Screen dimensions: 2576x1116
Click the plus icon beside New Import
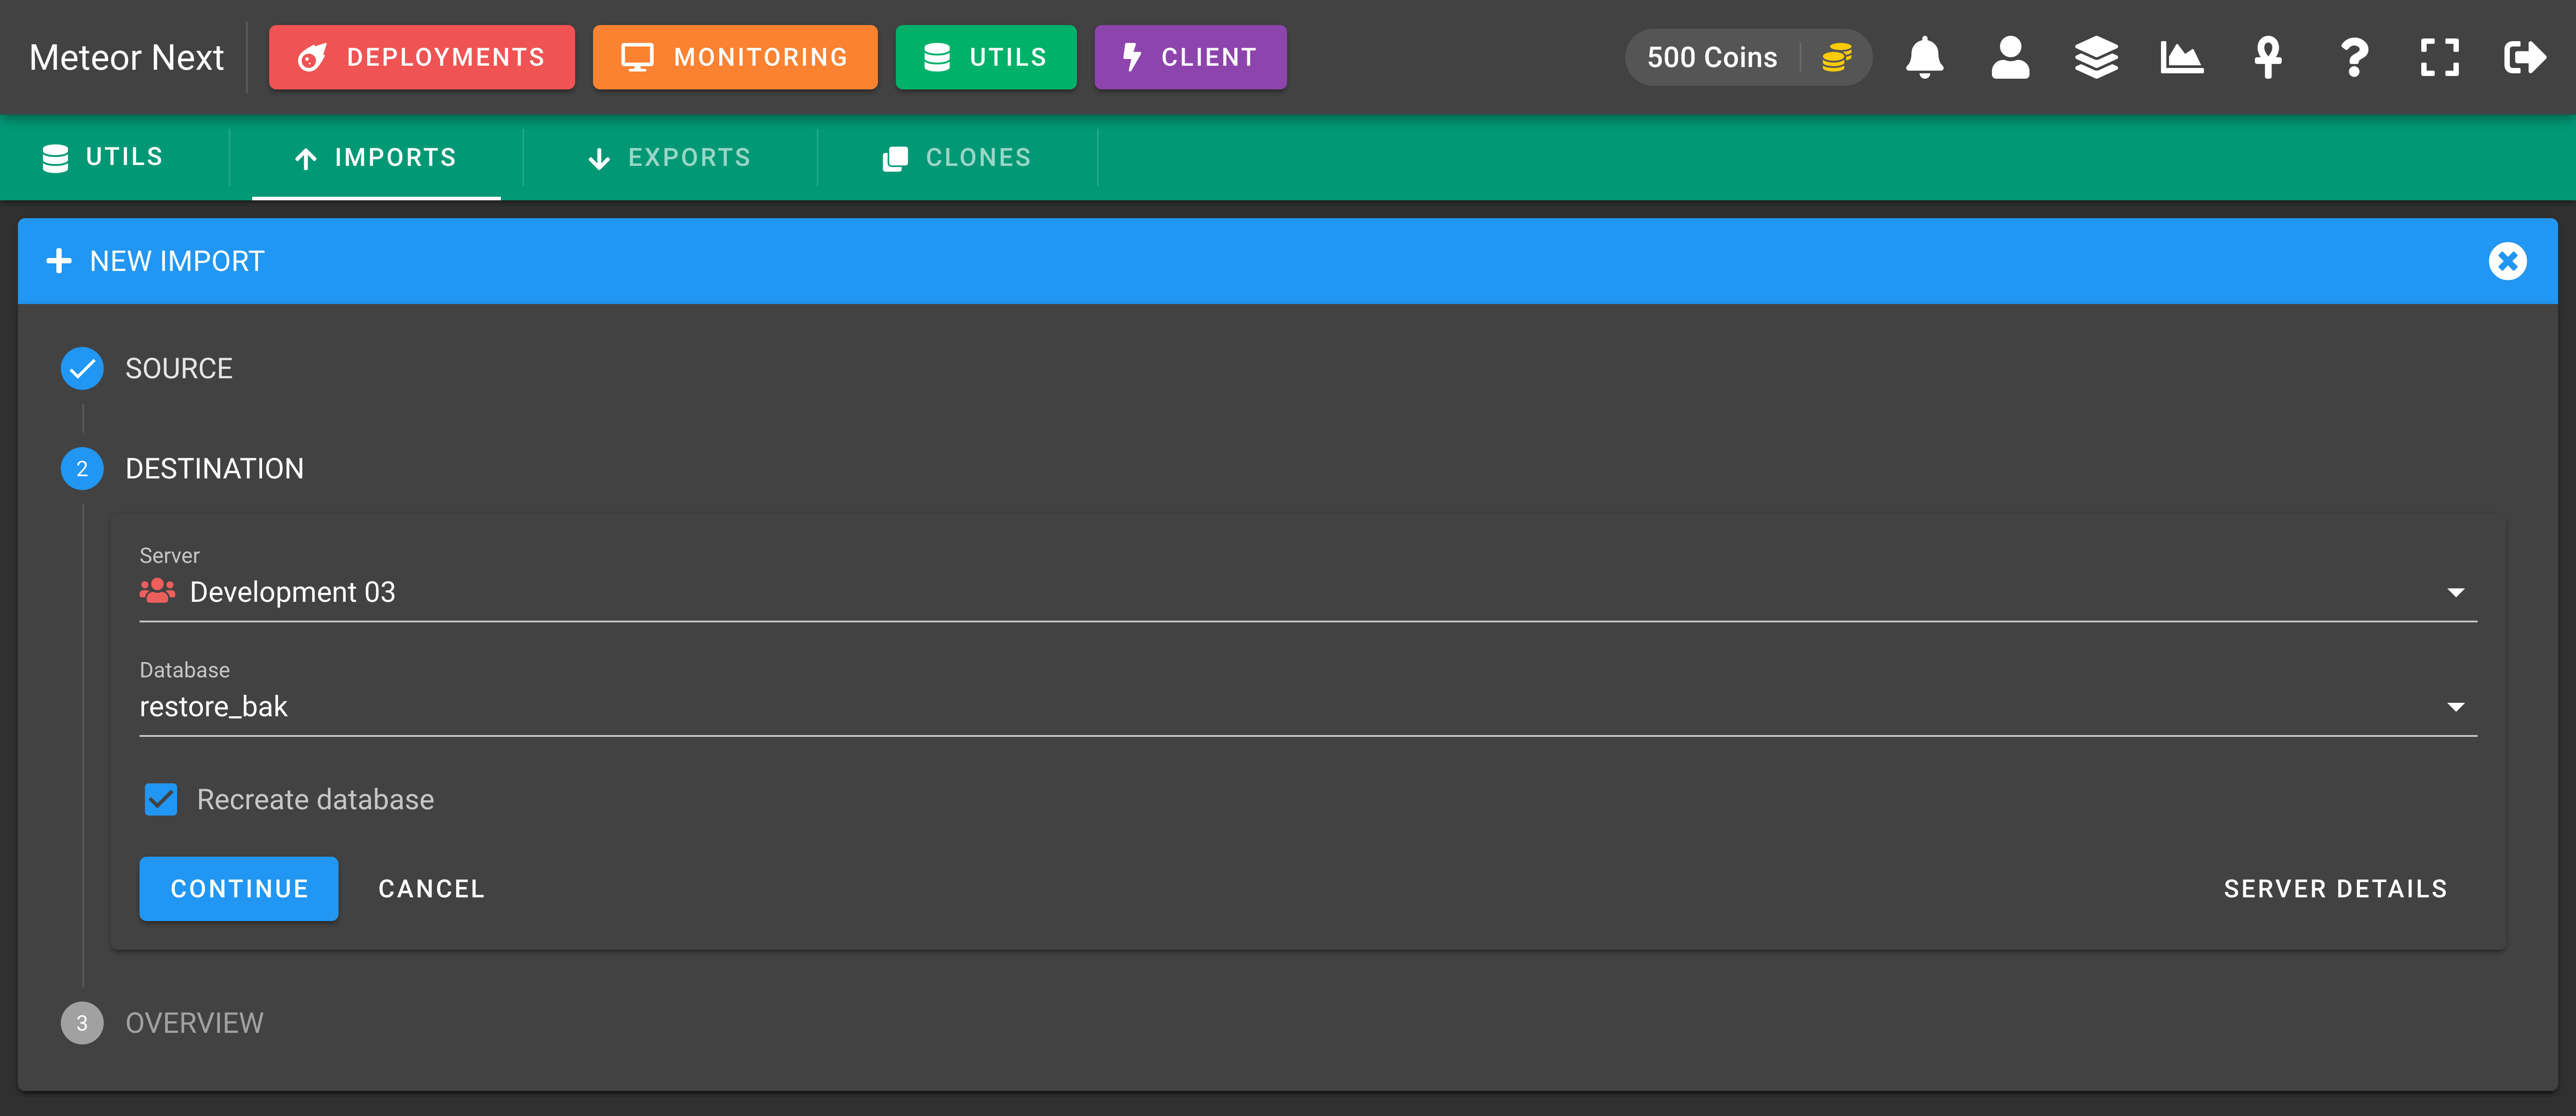pyautogui.click(x=59, y=261)
